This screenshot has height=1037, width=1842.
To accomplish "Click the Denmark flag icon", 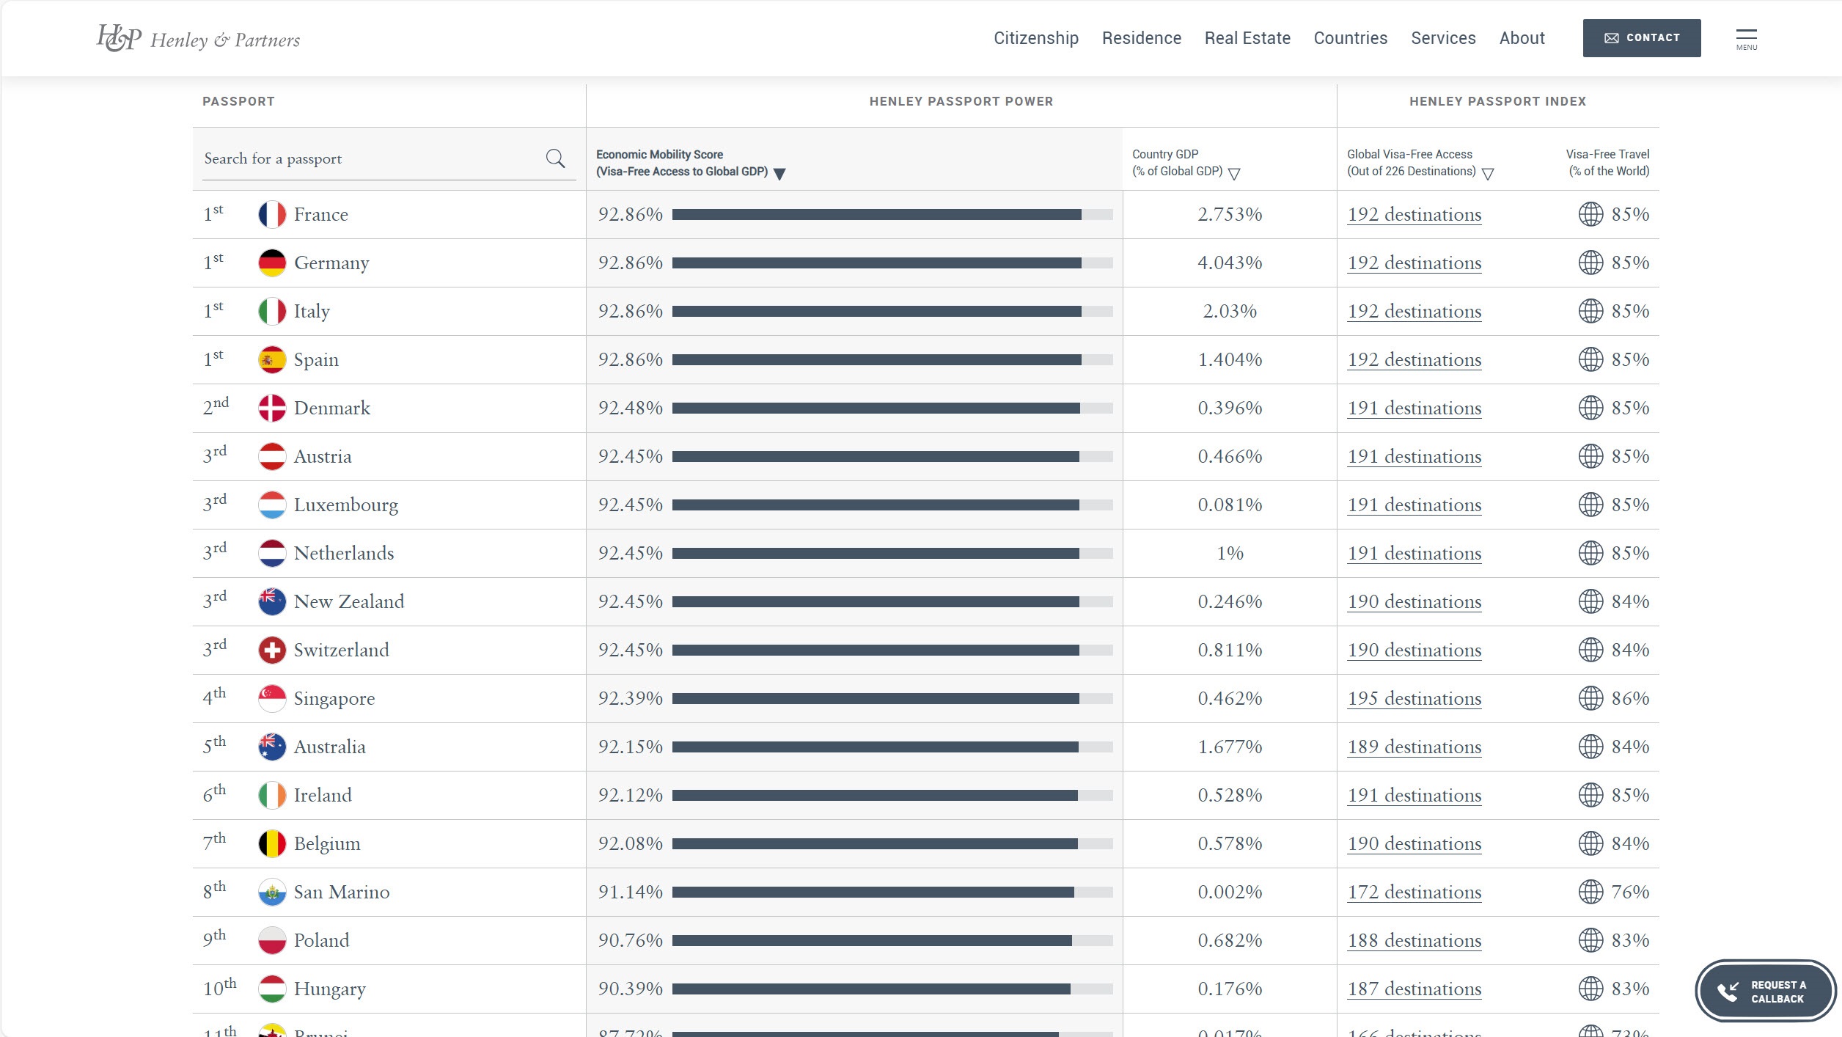I will (272, 408).
